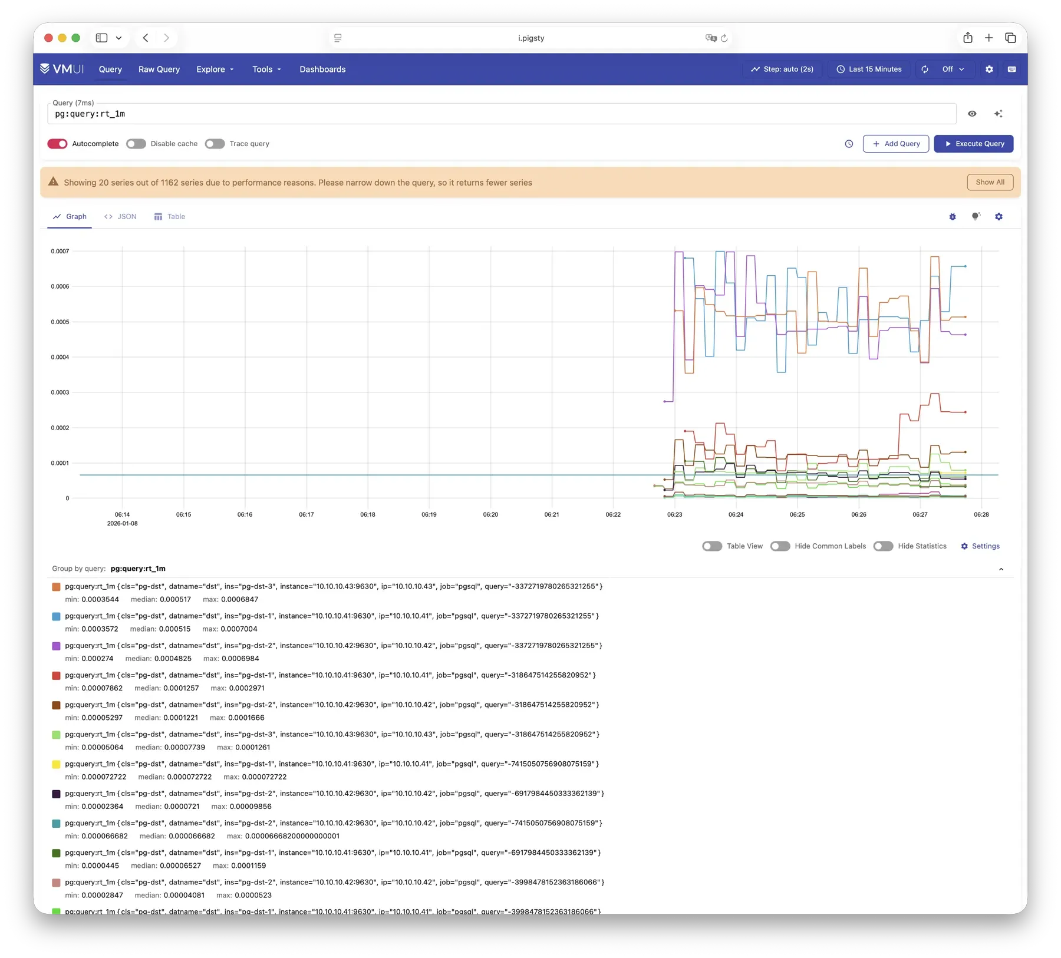This screenshot has height=958, width=1061.
Task: Open the Dashboards menu item
Action: (322, 69)
